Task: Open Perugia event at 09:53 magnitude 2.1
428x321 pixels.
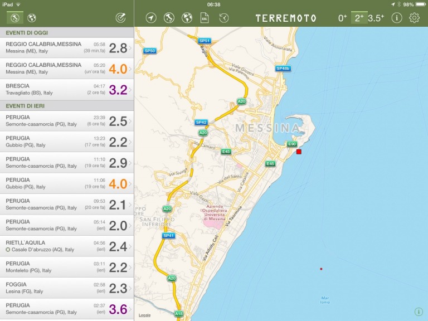Action: coord(67,204)
